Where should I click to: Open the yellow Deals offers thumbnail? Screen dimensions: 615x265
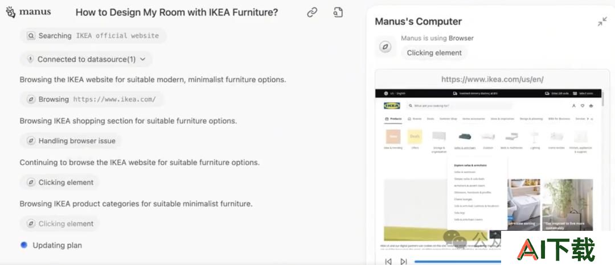(415, 137)
